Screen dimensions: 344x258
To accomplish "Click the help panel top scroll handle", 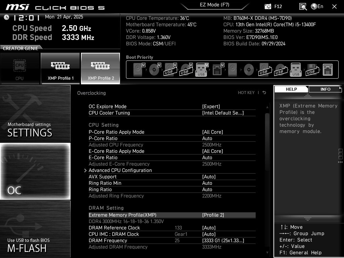I will coord(308,95).
